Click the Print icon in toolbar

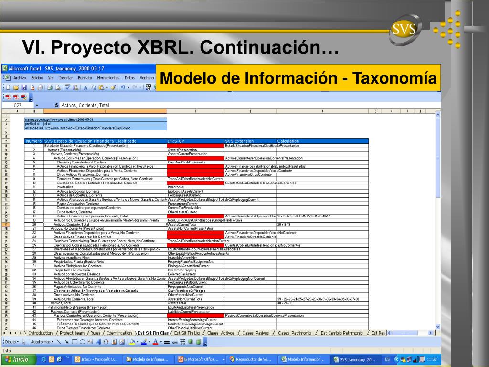coord(50,87)
